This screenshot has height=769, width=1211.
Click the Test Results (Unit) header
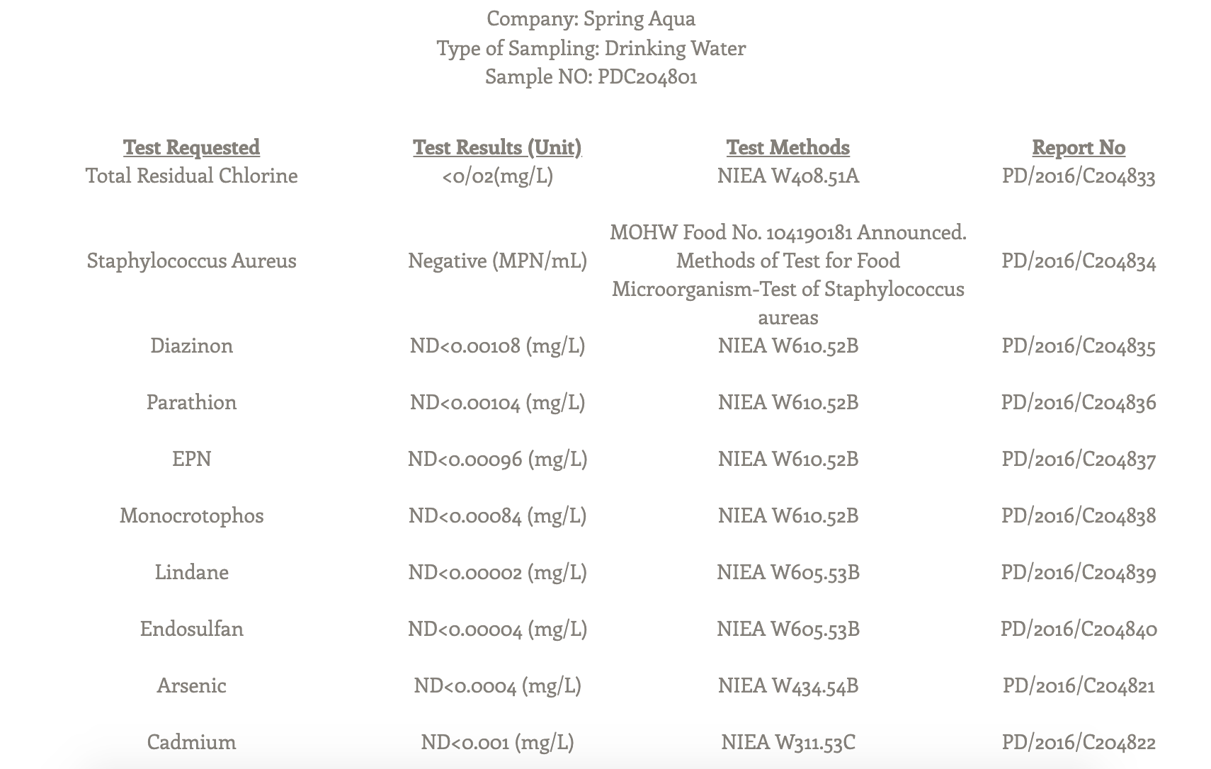[x=497, y=147]
